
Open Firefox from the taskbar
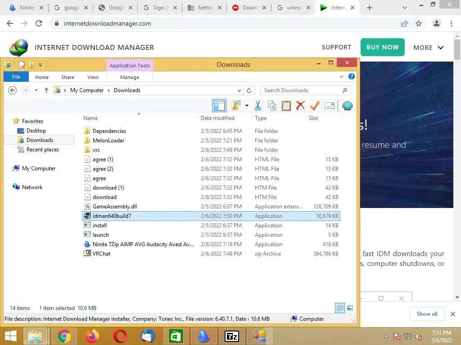[92, 336]
